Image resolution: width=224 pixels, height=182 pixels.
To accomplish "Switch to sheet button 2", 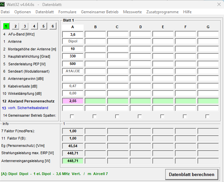I will point(15,26).
